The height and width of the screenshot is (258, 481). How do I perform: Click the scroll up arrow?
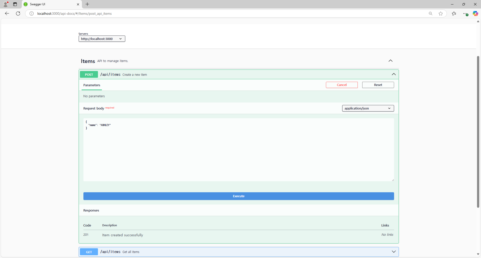point(478,21)
